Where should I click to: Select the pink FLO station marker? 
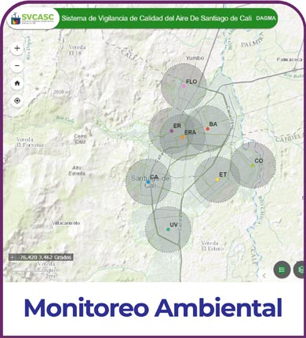tap(184, 86)
